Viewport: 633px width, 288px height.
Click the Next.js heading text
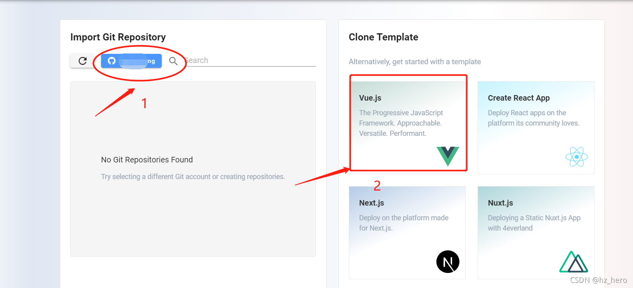coord(371,203)
